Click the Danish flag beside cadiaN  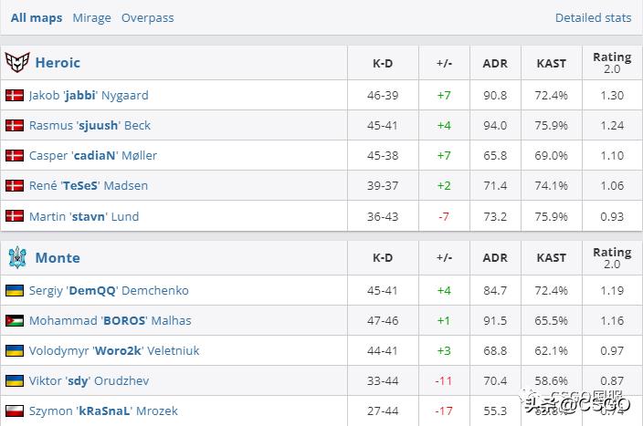15,155
